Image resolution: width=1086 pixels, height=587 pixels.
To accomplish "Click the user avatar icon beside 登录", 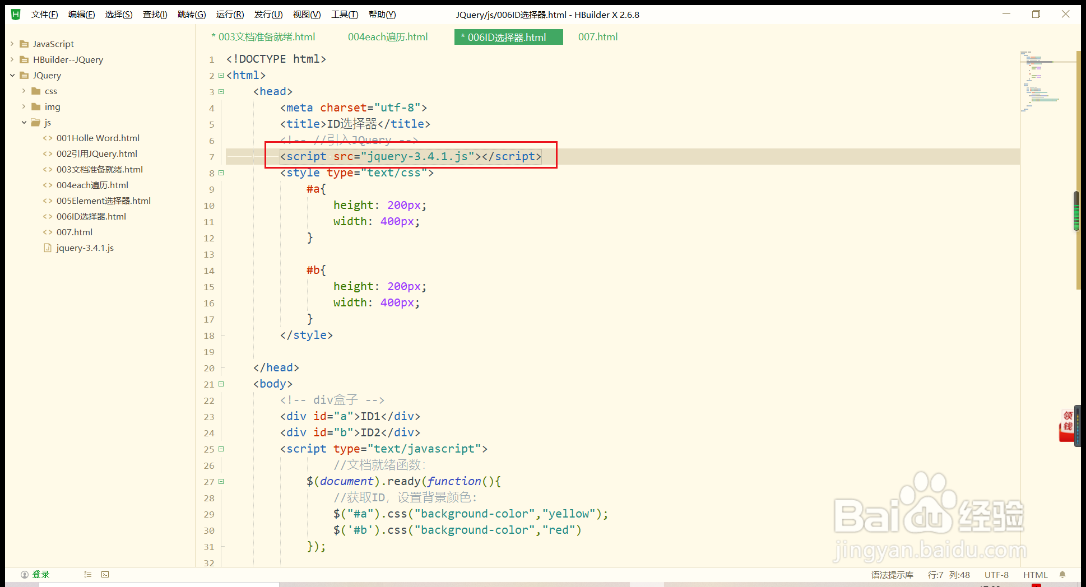I will click(25, 574).
